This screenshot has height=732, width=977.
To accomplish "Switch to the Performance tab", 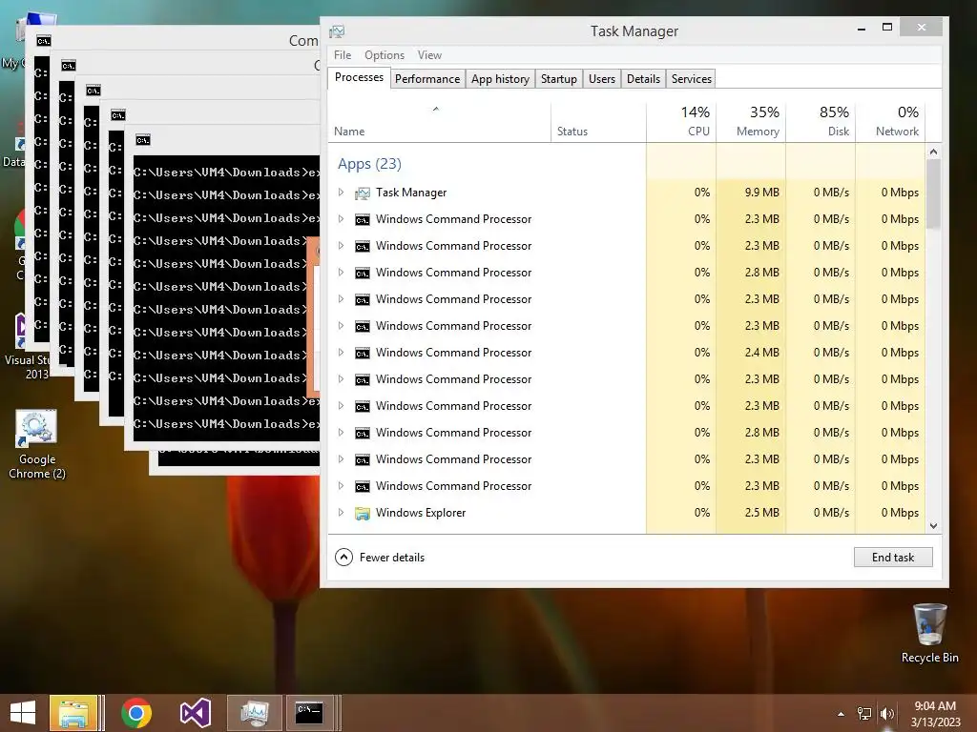I will coord(427,79).
